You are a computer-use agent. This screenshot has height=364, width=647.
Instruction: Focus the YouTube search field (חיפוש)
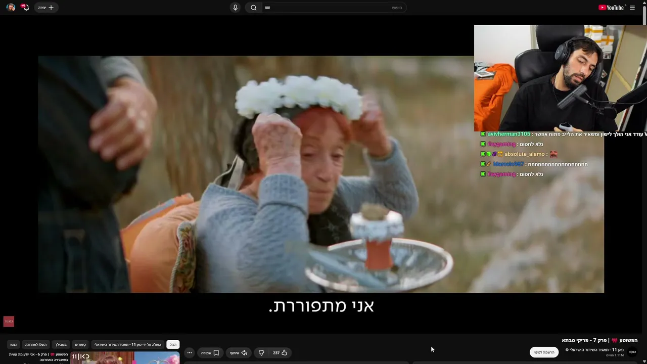coord(334,8)
